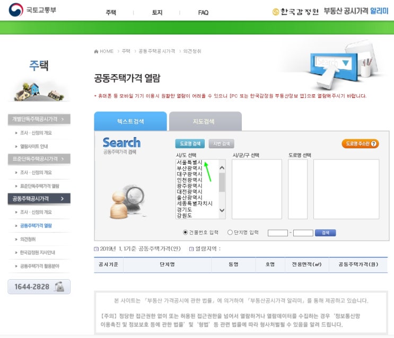
Task: Click the telephone icon in the phone banner
Action: (59, 287)
